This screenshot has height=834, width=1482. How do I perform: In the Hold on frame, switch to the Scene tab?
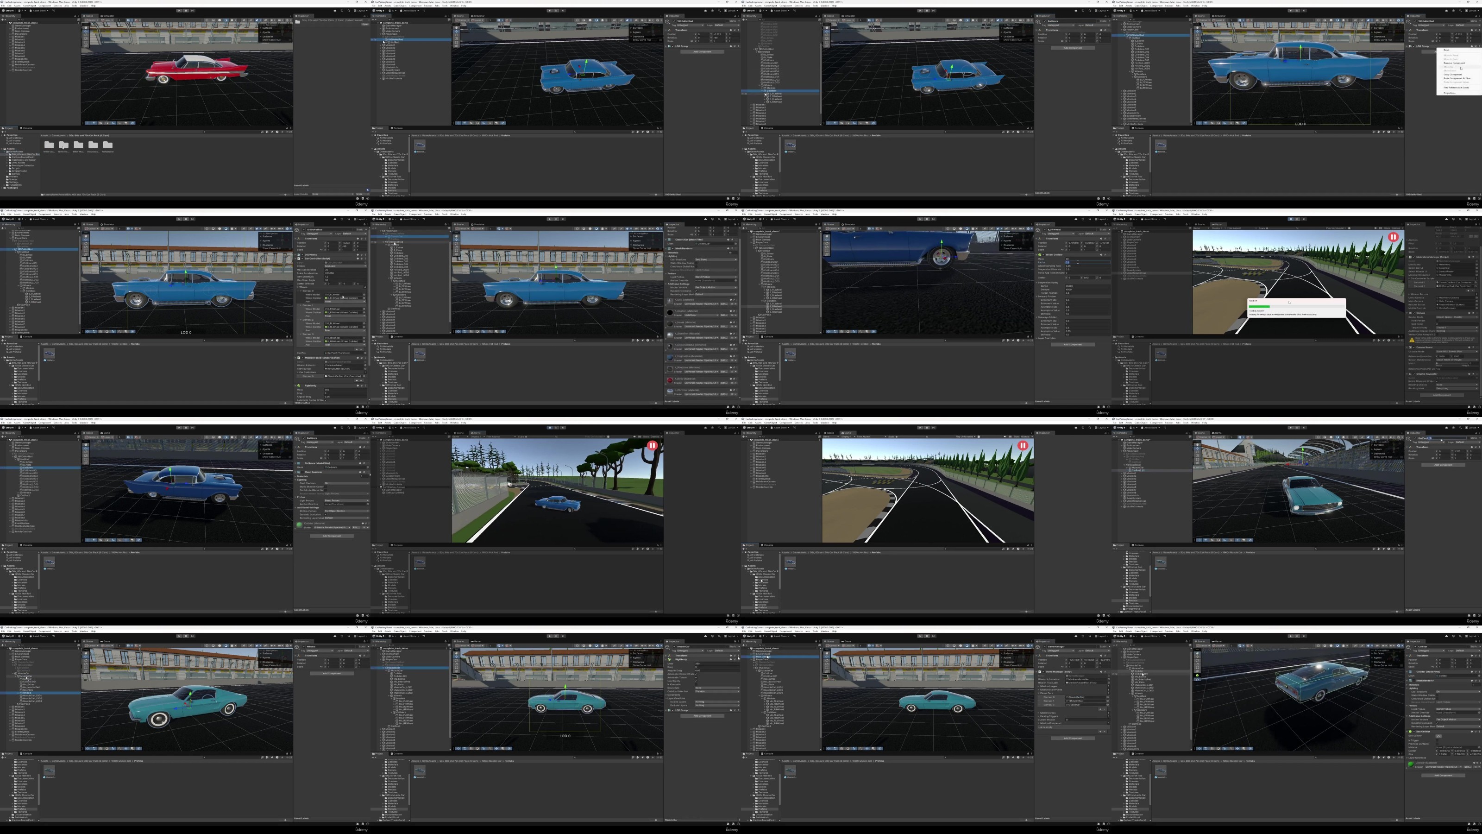point(1200,224)
